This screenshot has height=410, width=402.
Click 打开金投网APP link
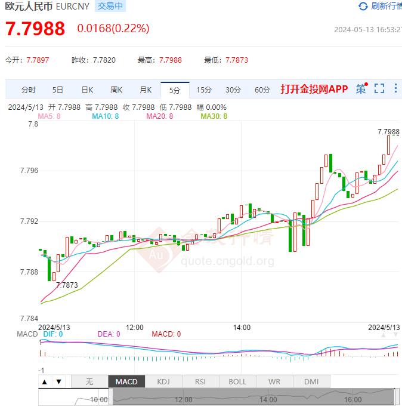click(x=314, y=89)
